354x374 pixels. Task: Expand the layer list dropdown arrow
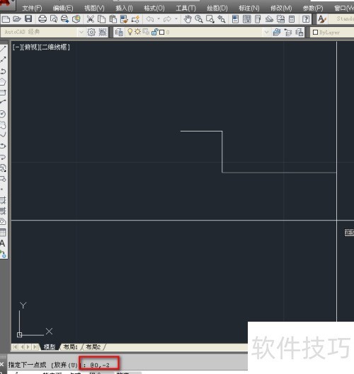pos(267,32)
